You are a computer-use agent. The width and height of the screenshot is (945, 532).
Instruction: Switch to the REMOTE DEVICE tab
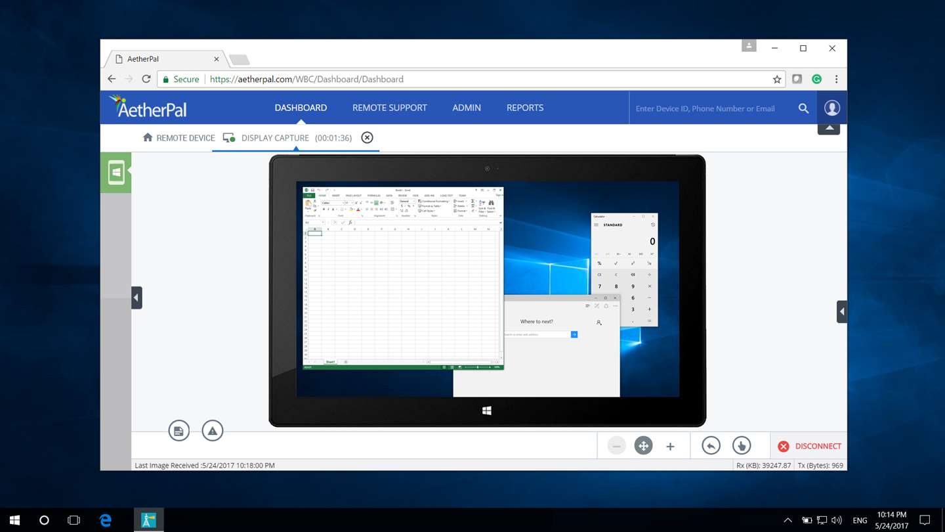coord(178,138)
